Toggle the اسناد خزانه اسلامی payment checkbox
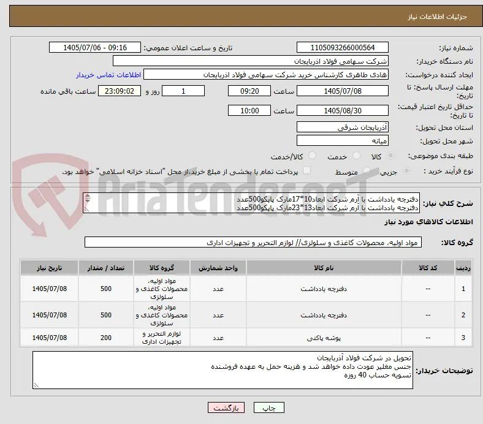Image resolution: width=483 pixels, height=424 pixels. pos(307,170)
